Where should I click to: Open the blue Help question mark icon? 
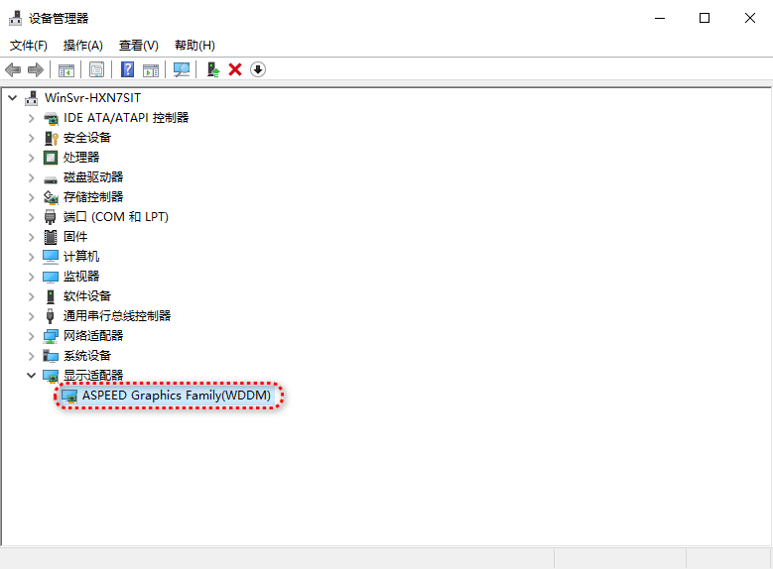point(127,69)
